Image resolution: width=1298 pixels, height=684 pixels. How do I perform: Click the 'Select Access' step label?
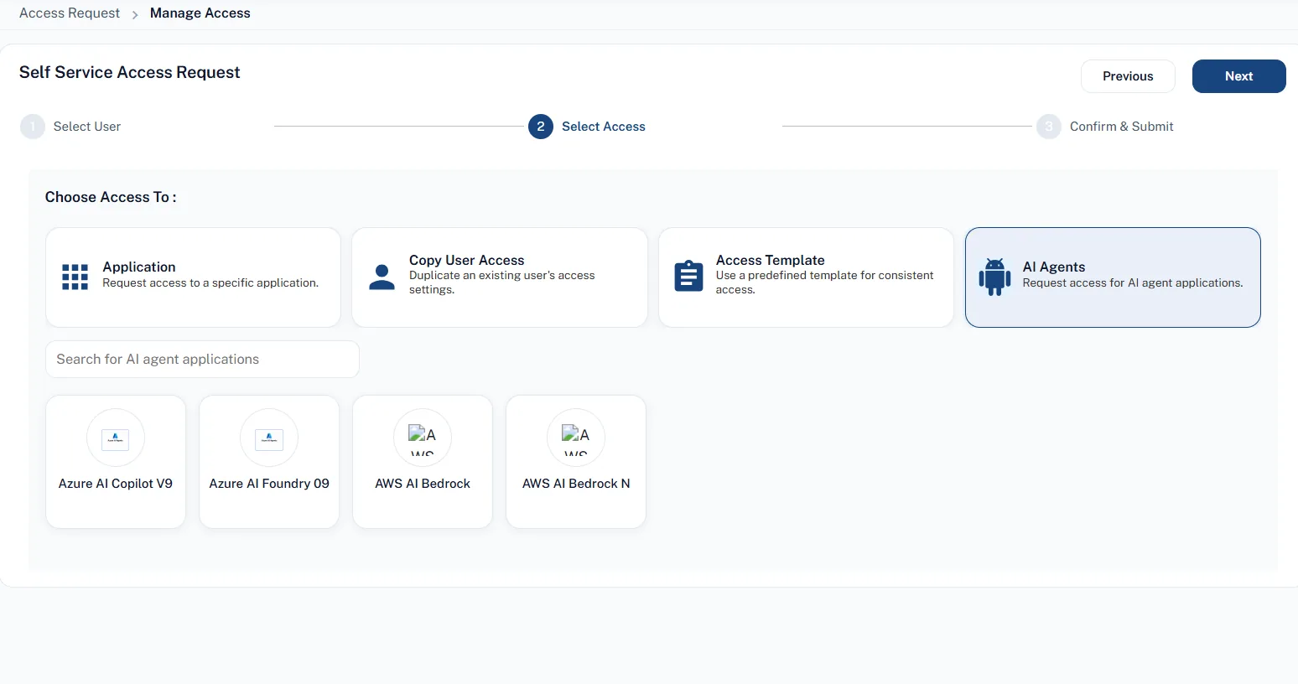coord(604,127)
